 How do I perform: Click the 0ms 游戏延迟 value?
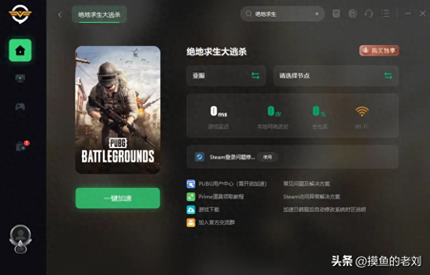[219, 111]
